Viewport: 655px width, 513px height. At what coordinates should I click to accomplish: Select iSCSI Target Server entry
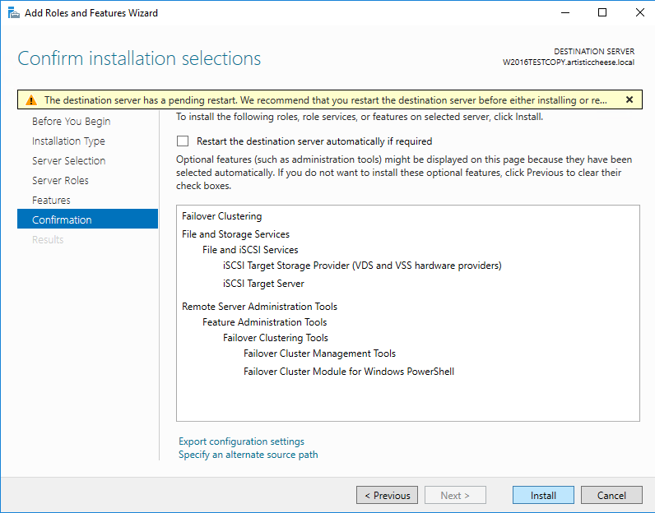click(263, 284)
